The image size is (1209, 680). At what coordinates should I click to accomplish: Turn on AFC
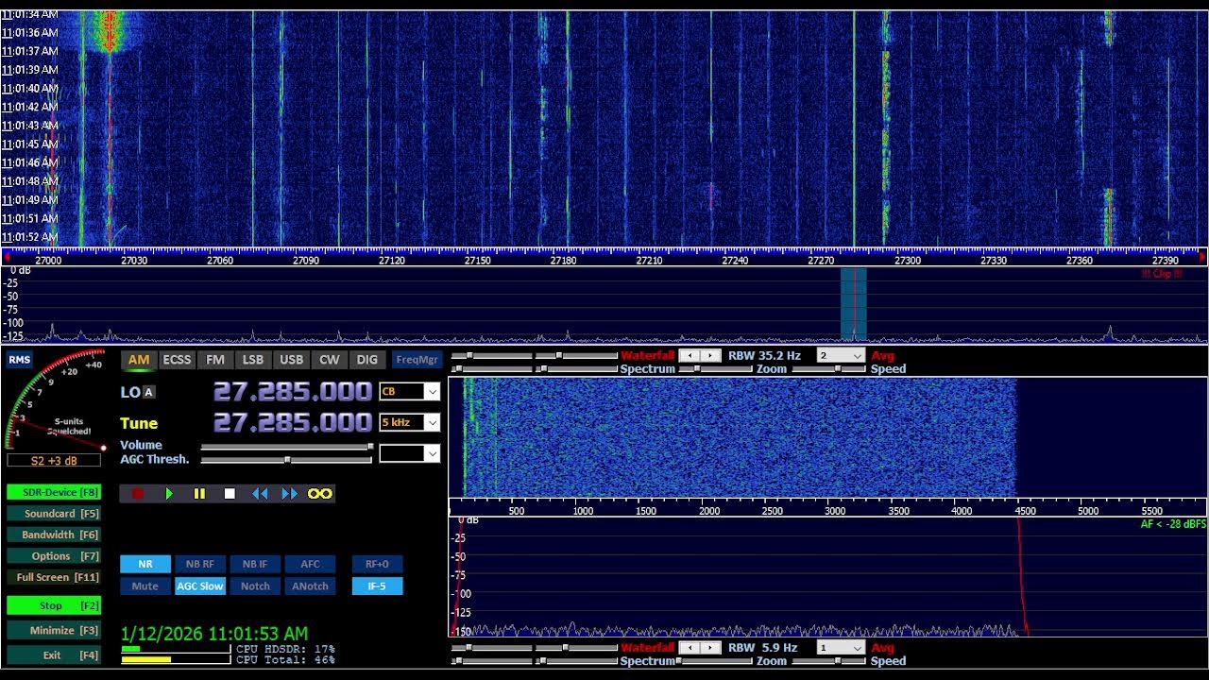[310, 564]
